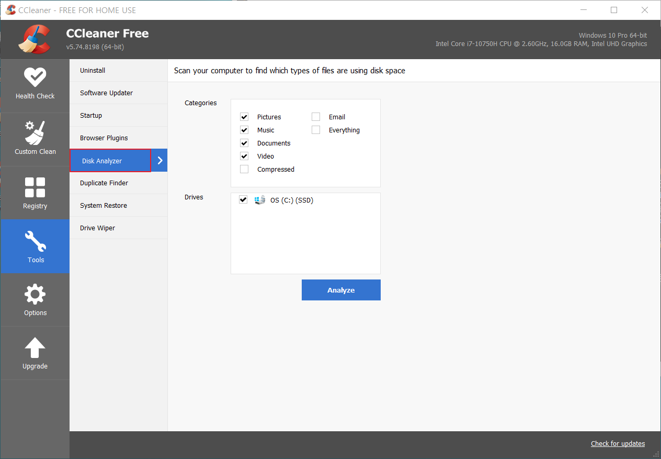
Task: Enable the Email category
Action: coord(316,117)
